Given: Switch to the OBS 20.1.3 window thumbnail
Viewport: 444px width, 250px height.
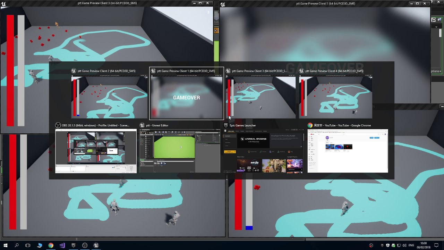Looking at the screenshot, I should point(96,151).
